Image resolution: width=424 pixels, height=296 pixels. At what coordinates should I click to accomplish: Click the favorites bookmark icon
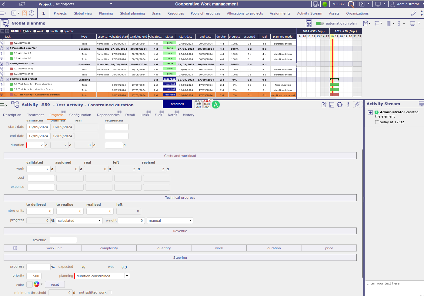tap(25, 13)
